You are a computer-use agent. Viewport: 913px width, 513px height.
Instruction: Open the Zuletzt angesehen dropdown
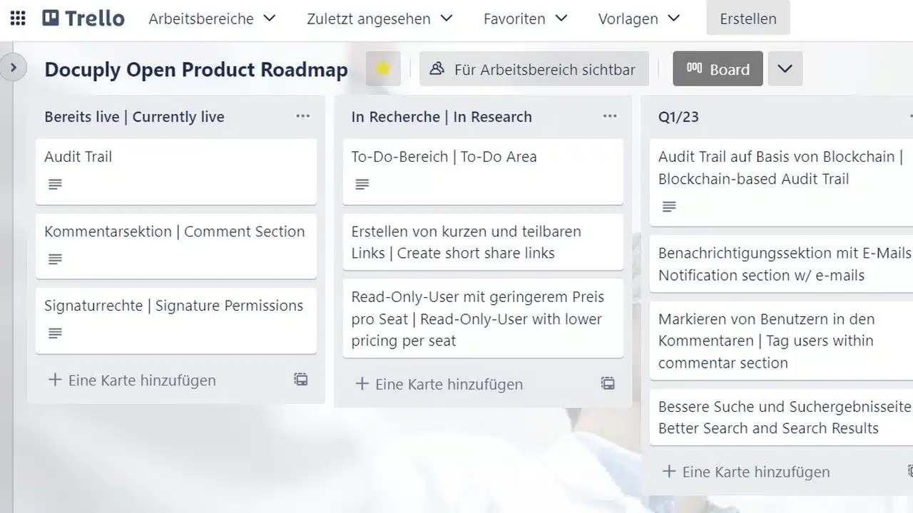(x=379, y=19)
